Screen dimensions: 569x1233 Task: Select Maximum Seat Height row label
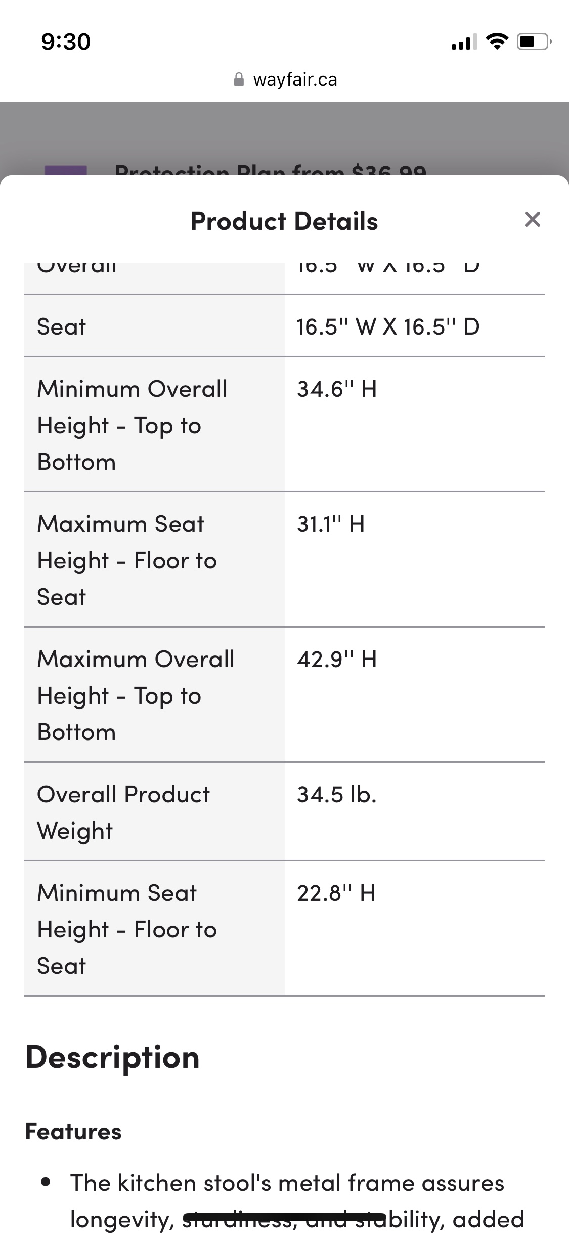coord(127,560)
